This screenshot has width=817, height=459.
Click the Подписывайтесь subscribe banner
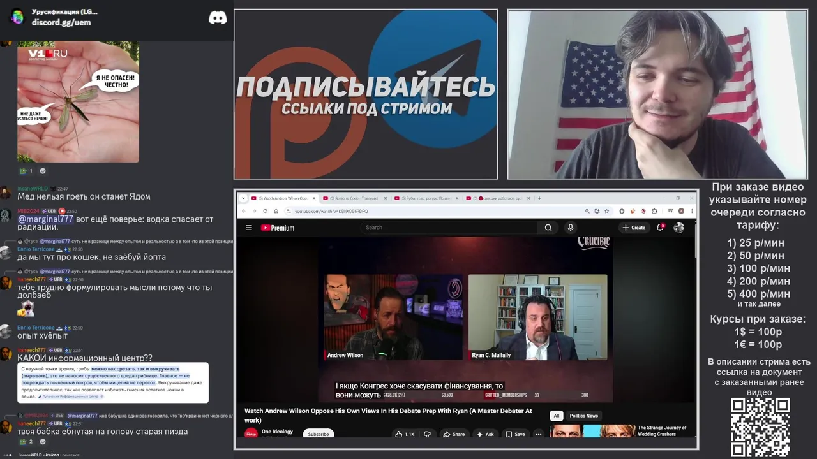(366, 94)
